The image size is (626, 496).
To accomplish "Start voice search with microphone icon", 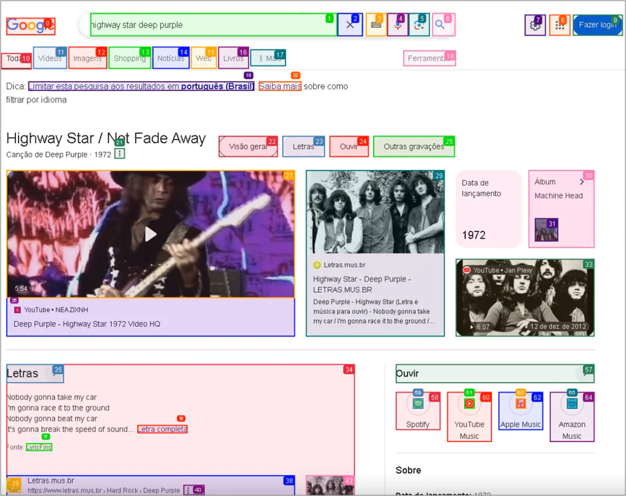I will click(398, 25).
